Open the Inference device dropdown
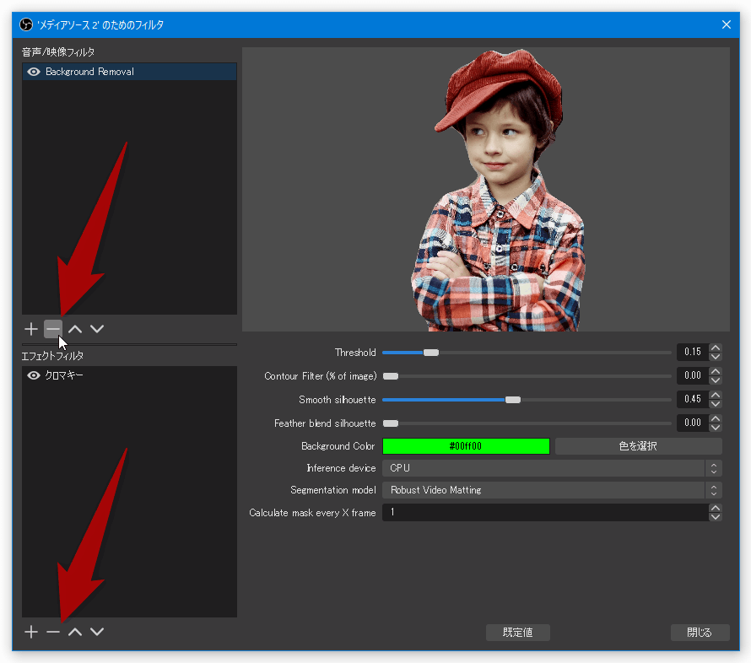751x663 pixels. [552, 468]
